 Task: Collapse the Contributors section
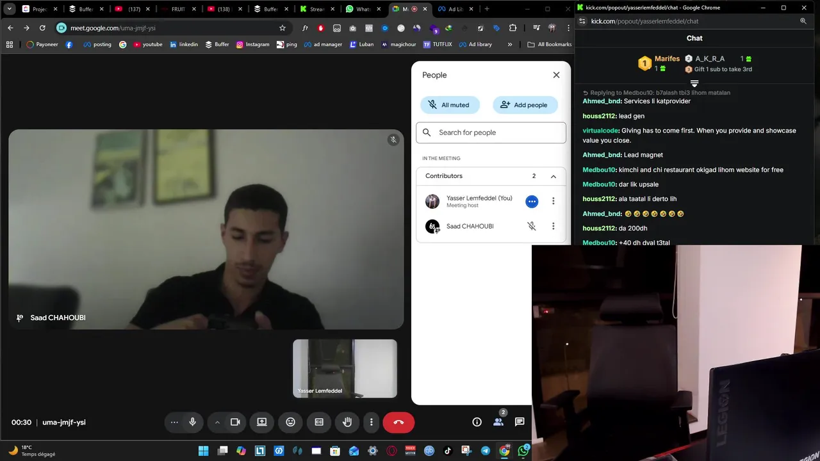tap(553, 176)
